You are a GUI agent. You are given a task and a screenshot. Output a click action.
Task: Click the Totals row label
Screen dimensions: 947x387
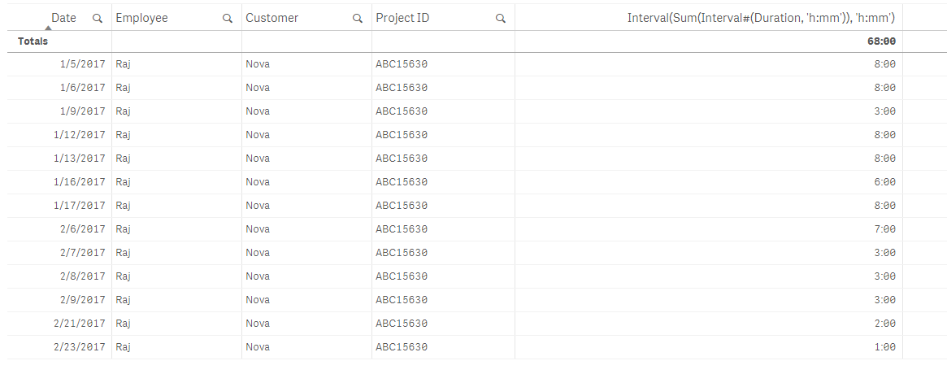pos(33,41)
